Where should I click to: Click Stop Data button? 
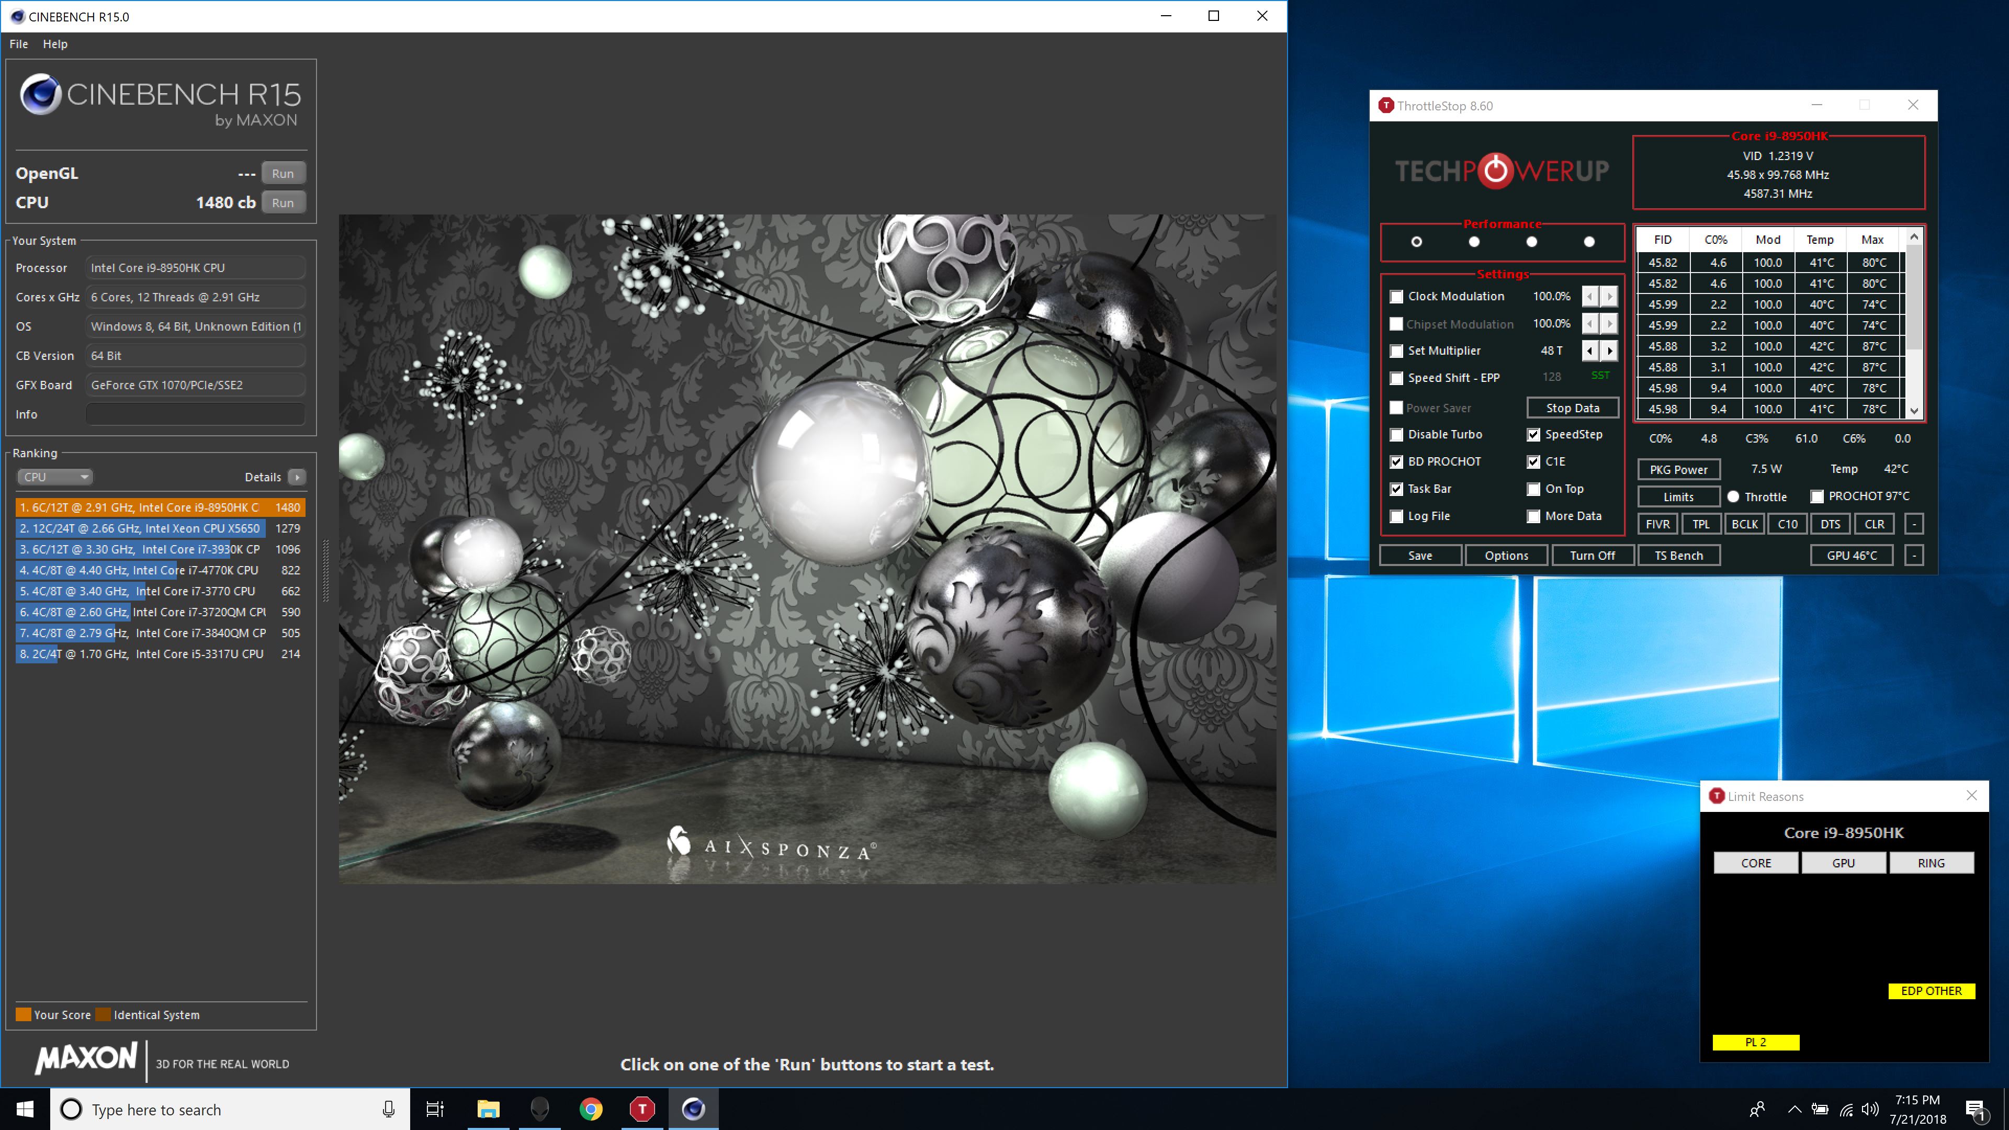pos(1572,408)
